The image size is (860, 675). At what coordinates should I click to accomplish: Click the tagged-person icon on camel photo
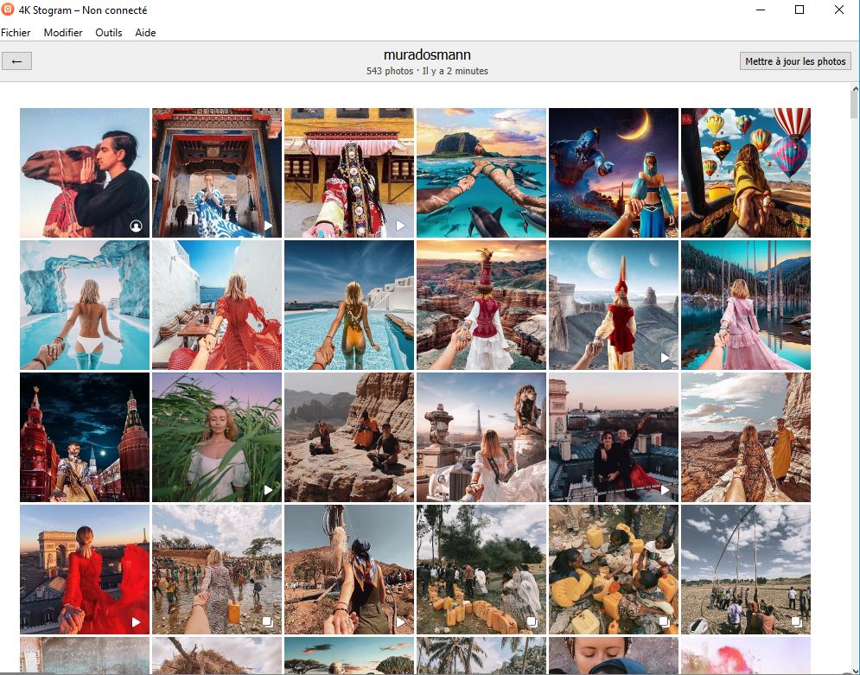coord(136,226)
